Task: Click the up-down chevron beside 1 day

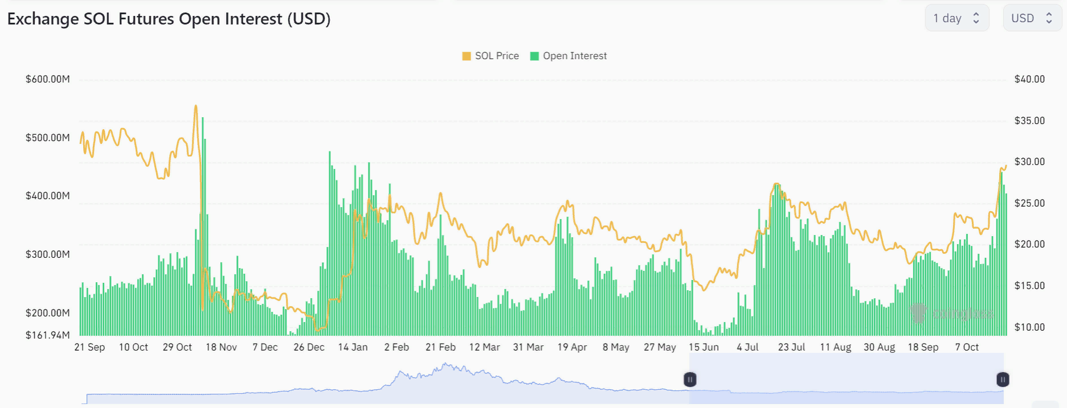Action: coord(976,18)
